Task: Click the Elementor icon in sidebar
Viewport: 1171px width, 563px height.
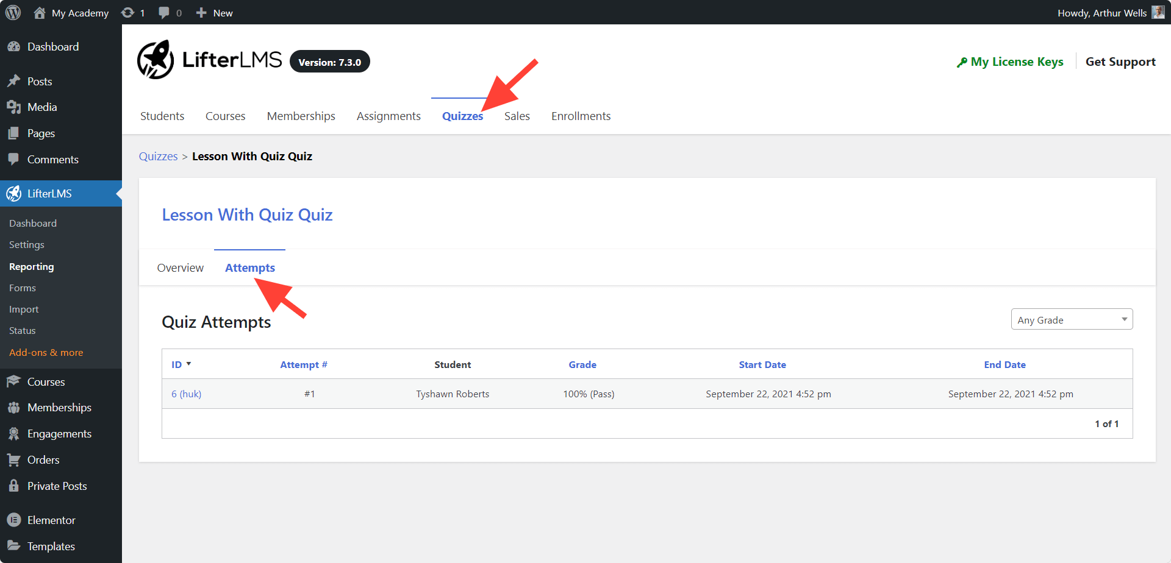Action: (x=13, y=520)
